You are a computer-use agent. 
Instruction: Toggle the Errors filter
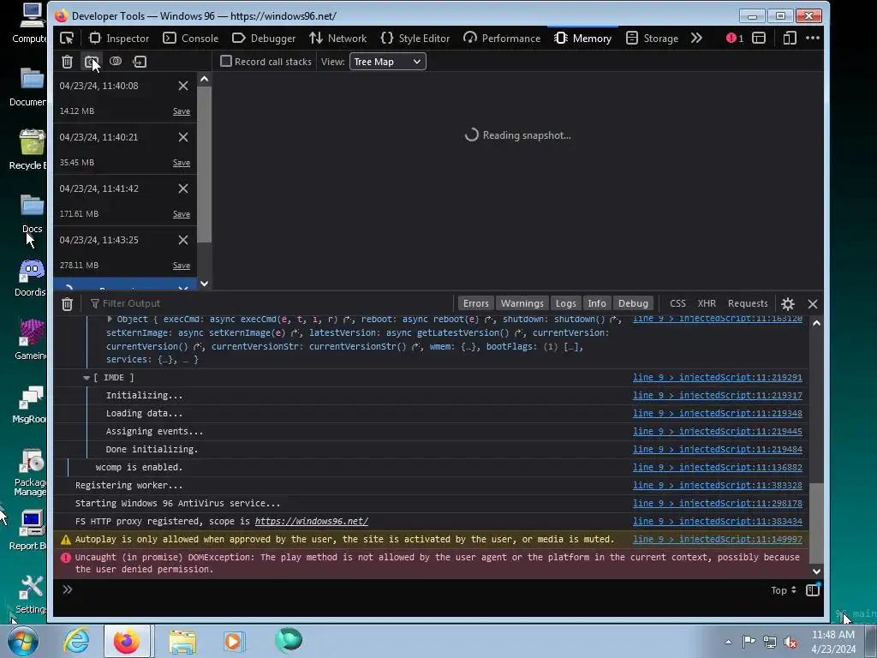click(476, 303)
